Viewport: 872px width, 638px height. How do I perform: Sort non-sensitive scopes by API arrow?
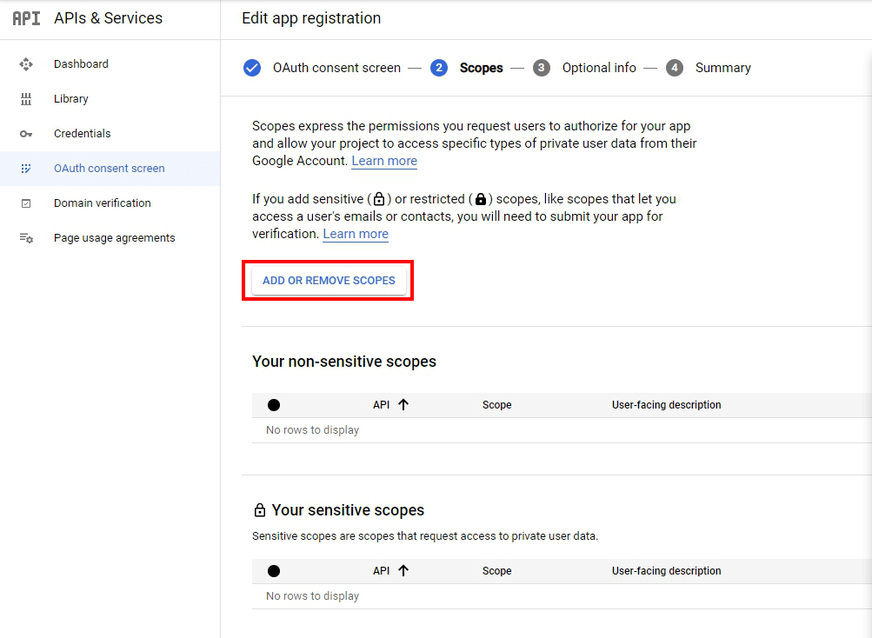tap(403, 404)
